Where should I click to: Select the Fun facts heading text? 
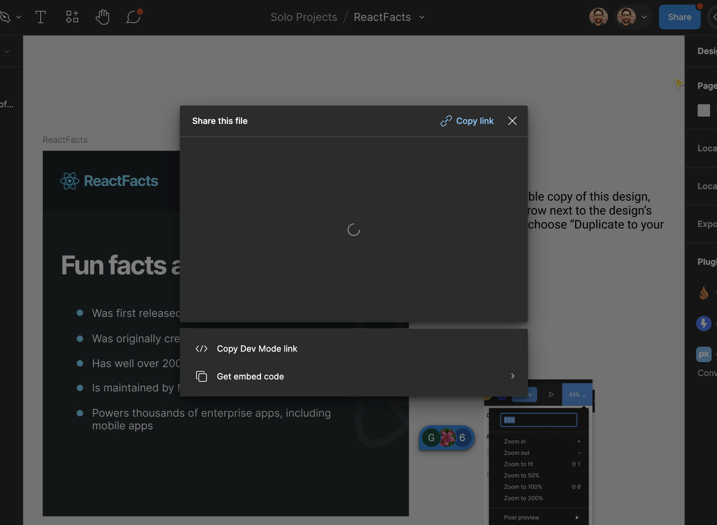click(x=121, y=265)
